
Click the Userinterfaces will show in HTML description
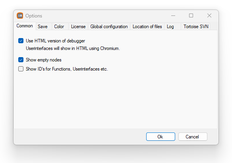pos(73,48)
